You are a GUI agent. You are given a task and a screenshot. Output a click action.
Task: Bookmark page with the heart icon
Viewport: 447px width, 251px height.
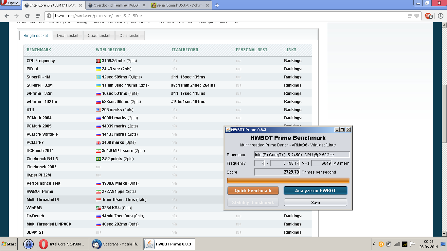[x=417, y=16]
